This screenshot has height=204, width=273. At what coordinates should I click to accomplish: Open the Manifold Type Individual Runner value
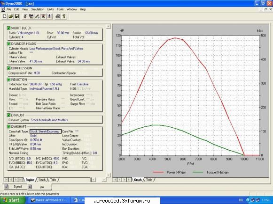44,88
